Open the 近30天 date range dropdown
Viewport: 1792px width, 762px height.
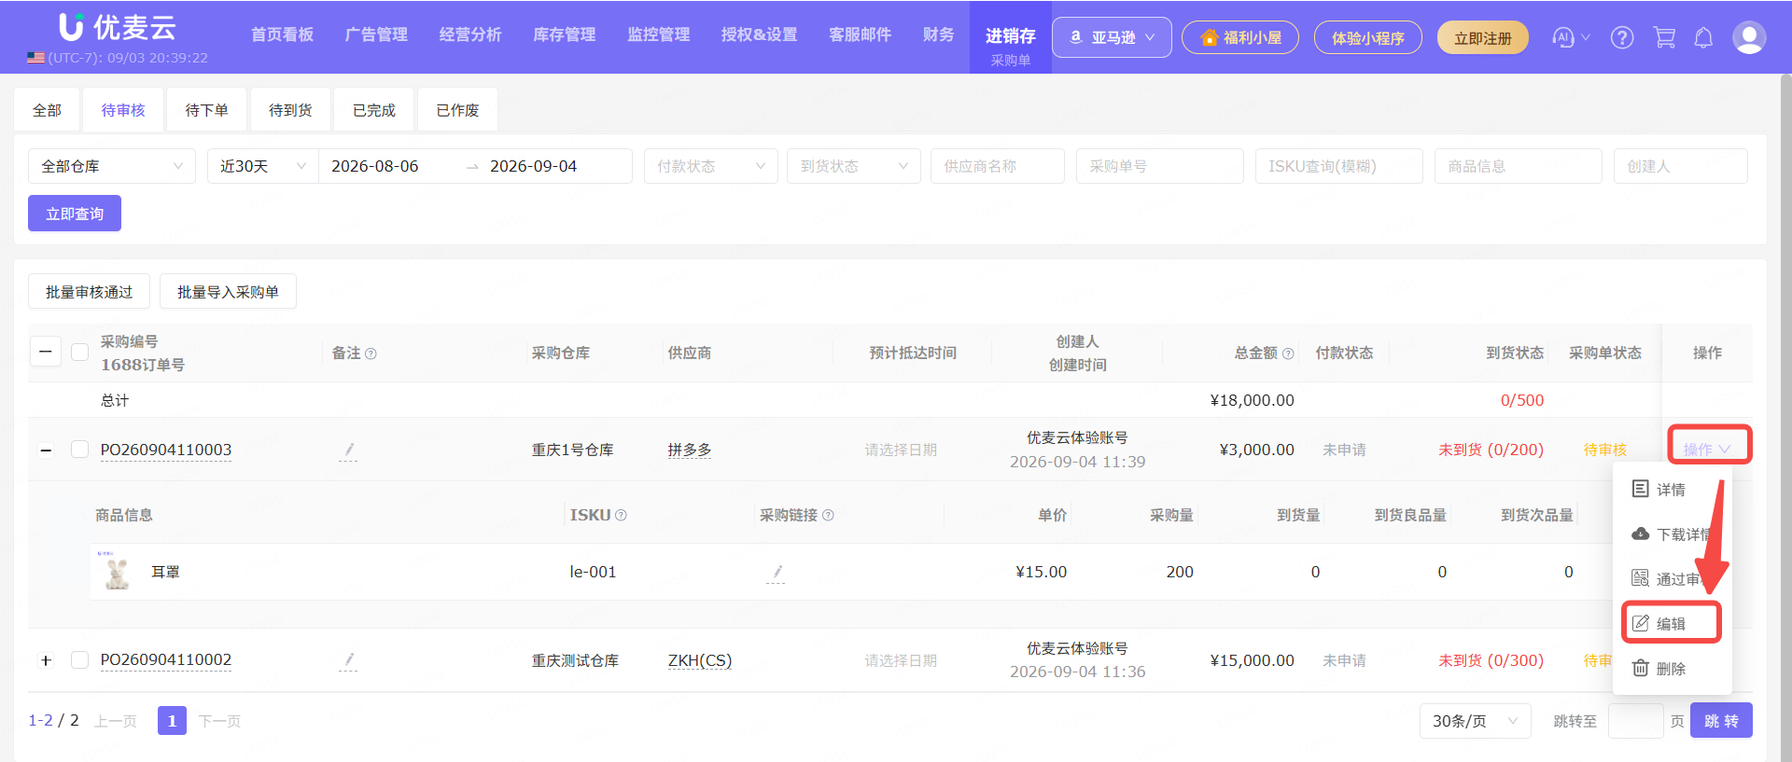[x=263, y=166]
